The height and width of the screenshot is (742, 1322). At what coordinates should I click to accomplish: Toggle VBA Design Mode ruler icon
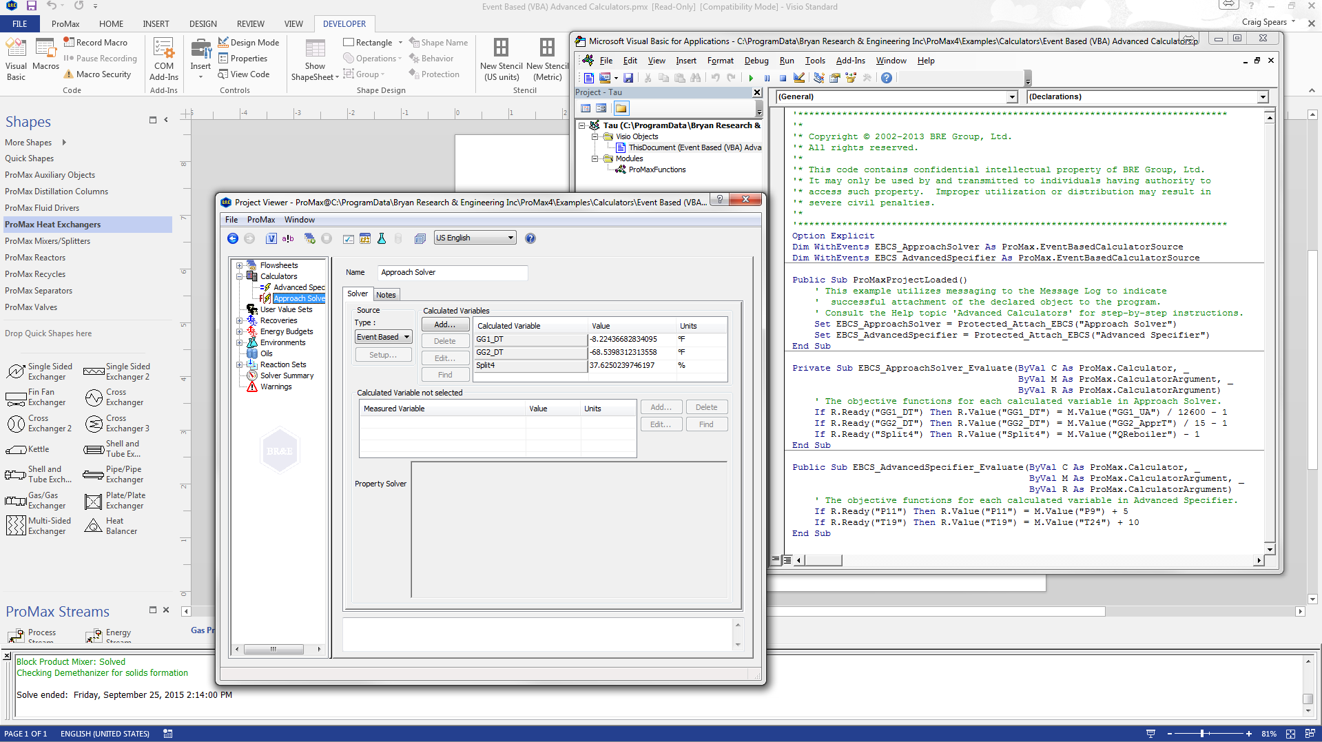[x=799, y=78]
